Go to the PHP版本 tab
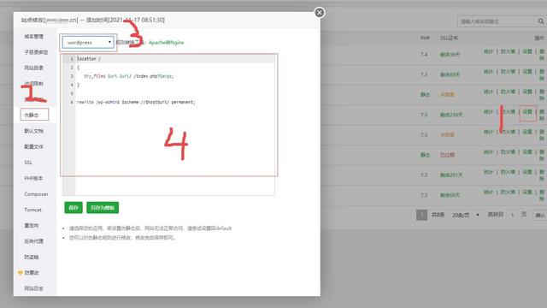Image resolution: width=547 pixels, height=308 pixels. (33, 178)
